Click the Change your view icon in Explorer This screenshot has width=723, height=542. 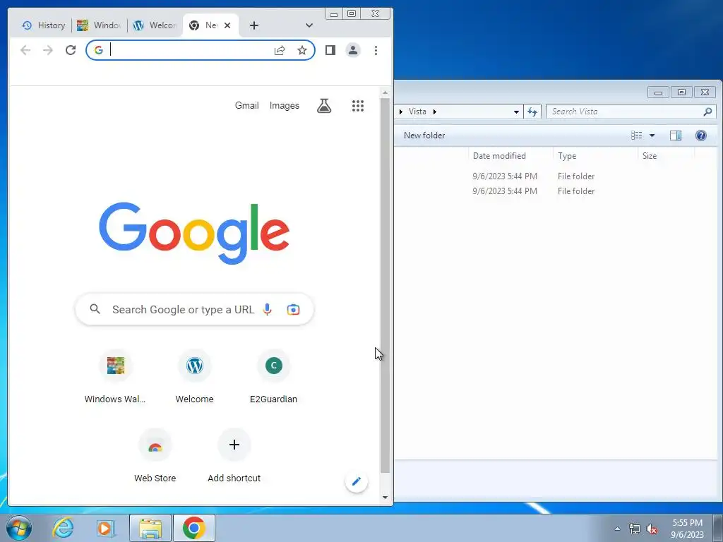pos(637,135)
